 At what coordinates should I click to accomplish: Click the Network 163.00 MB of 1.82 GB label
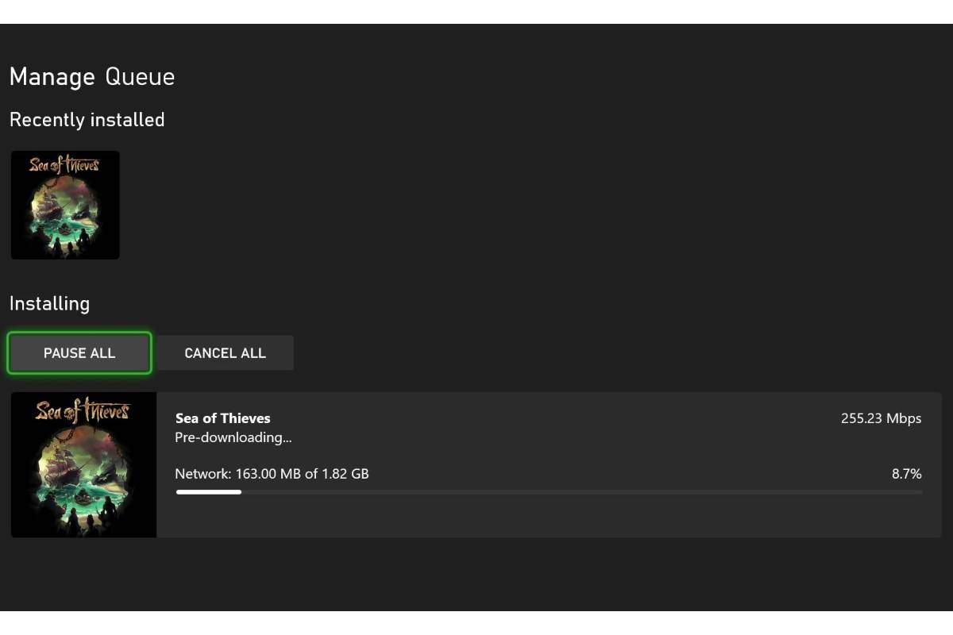(272, 474)
